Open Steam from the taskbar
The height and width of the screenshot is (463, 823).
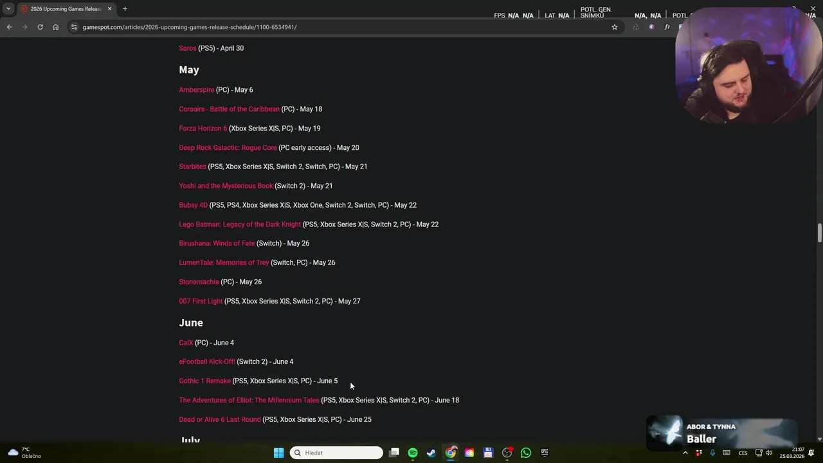(431, 453)
